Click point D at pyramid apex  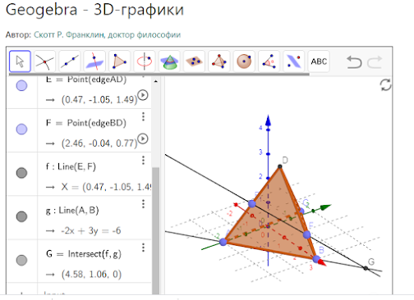pos(279,166)
